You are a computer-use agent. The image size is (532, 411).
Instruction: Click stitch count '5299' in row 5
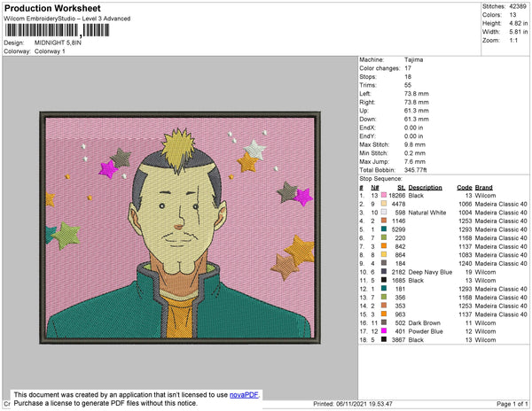point(399,229)
